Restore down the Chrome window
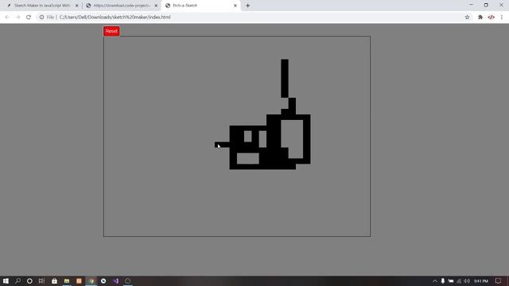509x286 pixels. [x=486, y=5]
